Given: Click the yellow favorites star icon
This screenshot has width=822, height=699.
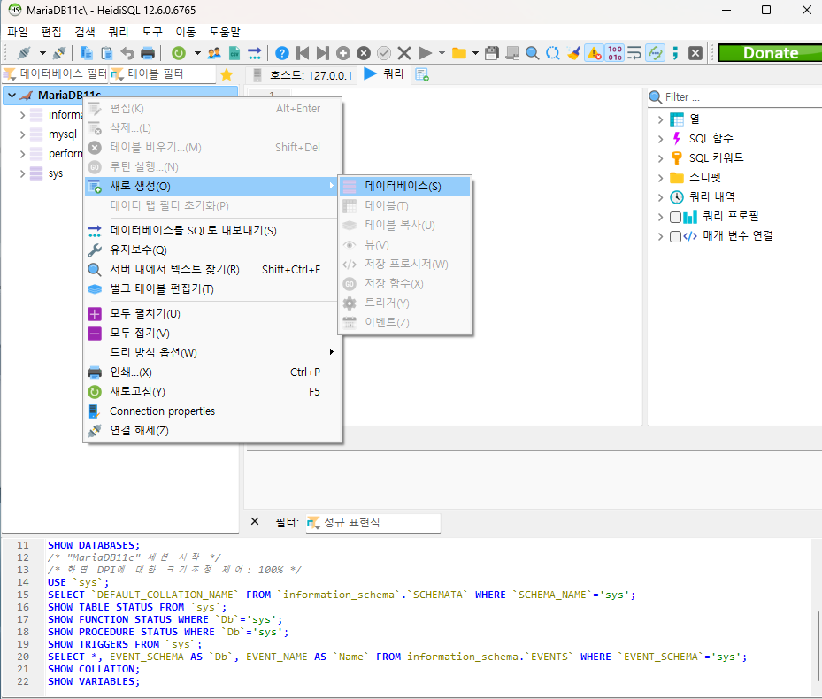Looking at the screenshot, I should click(227, 74).
